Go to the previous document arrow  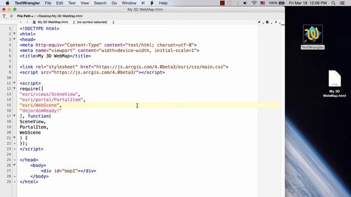[x=21, y=22]
